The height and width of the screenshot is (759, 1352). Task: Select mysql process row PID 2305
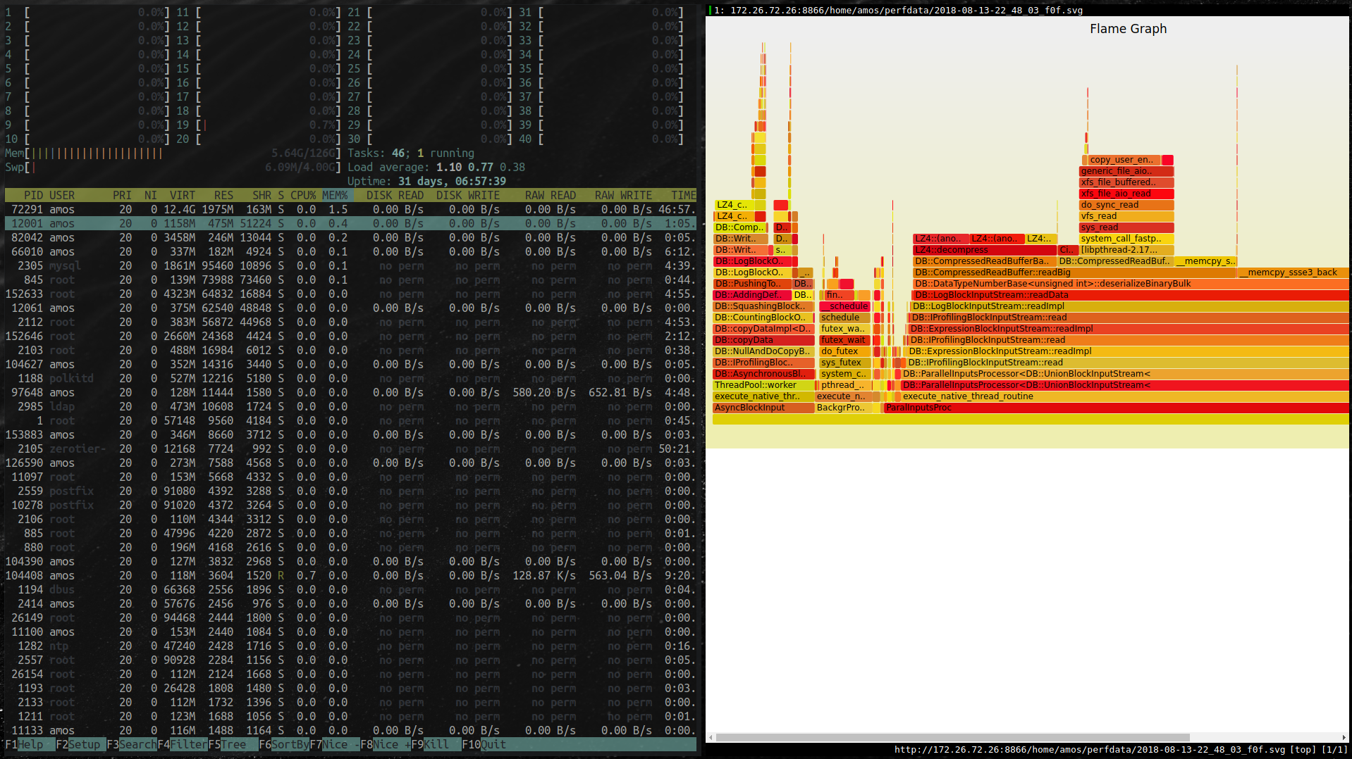[350, 265]
